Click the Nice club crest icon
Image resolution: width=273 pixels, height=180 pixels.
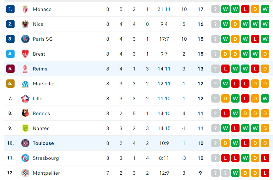[25, 24]
